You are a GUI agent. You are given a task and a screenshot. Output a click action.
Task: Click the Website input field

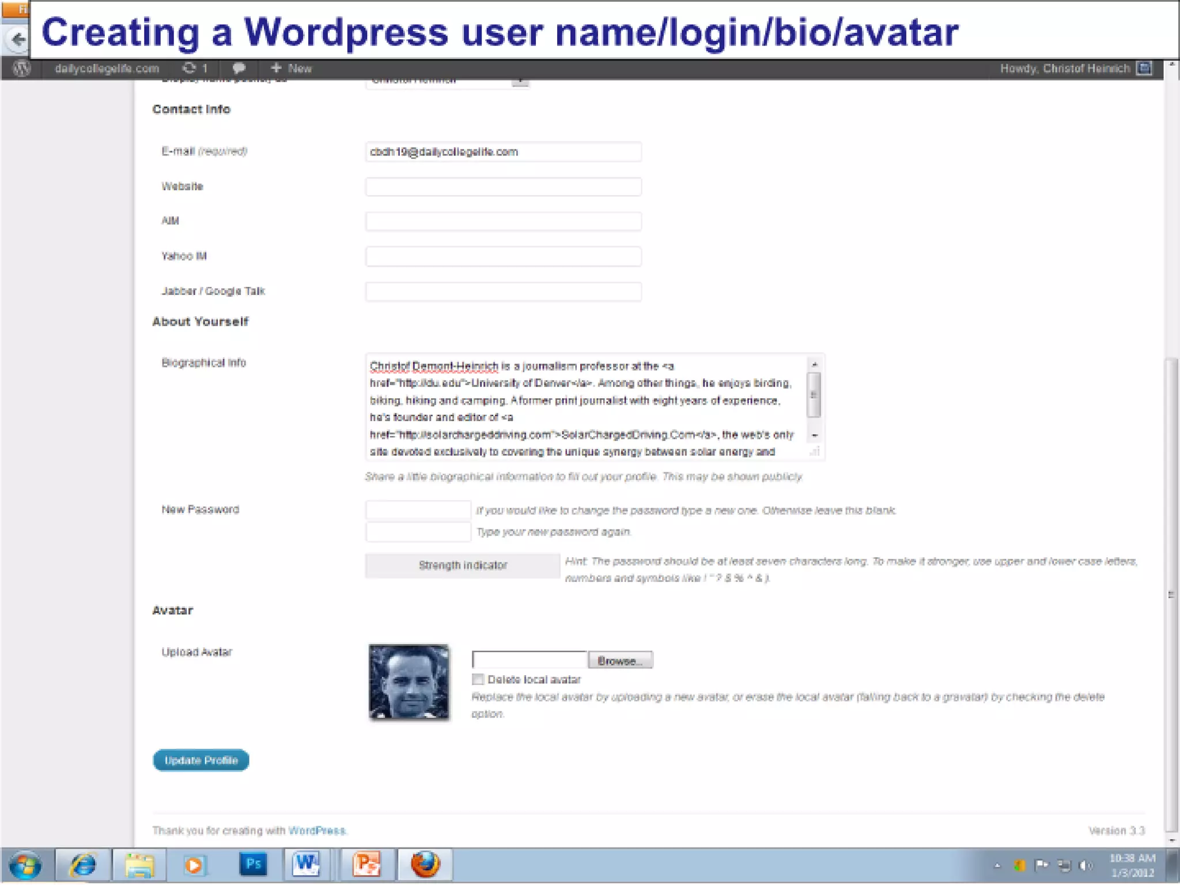click(503, 187)
